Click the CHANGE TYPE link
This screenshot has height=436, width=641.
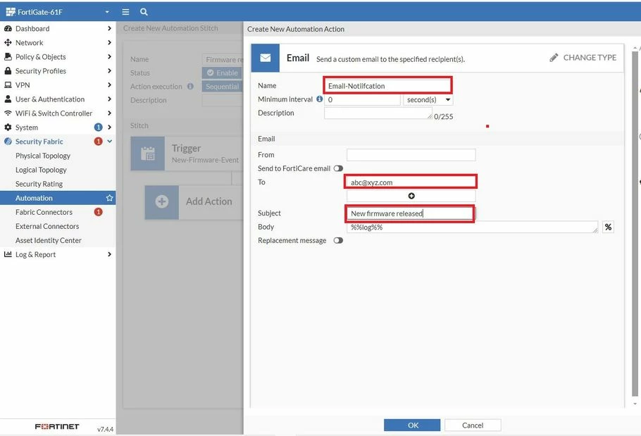(x=590, y=58)
